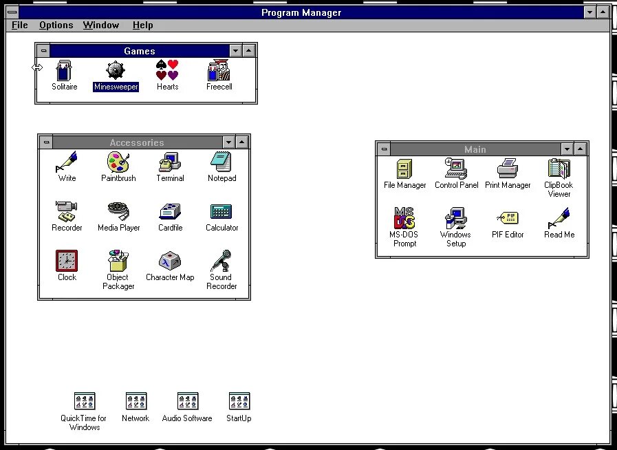The image size is (617, 450).
Task: Click the Accessories window title bar
Action: (x=138, y=142)
